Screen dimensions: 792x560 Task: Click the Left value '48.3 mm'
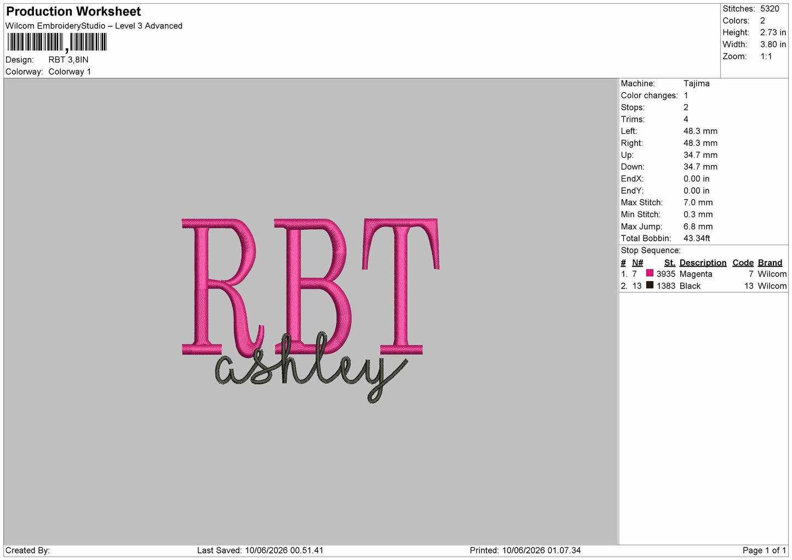pyautogui.click(x=700, y=131)
